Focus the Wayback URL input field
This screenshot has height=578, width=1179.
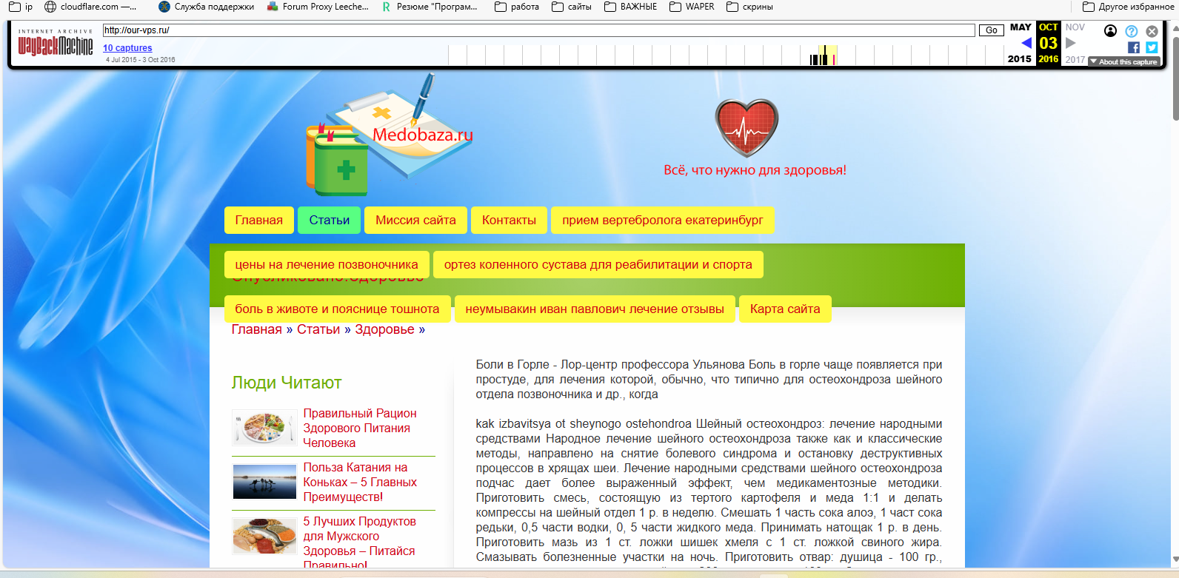[x=538, y=30]
